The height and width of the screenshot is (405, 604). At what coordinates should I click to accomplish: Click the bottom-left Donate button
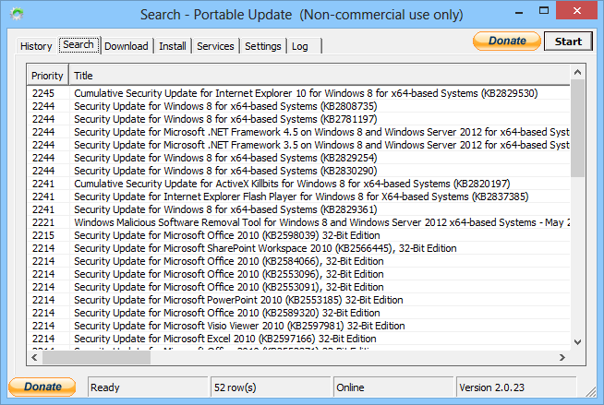click(x=42, y=387)
